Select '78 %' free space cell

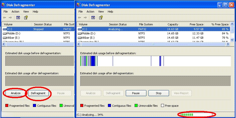pos(225,37)
